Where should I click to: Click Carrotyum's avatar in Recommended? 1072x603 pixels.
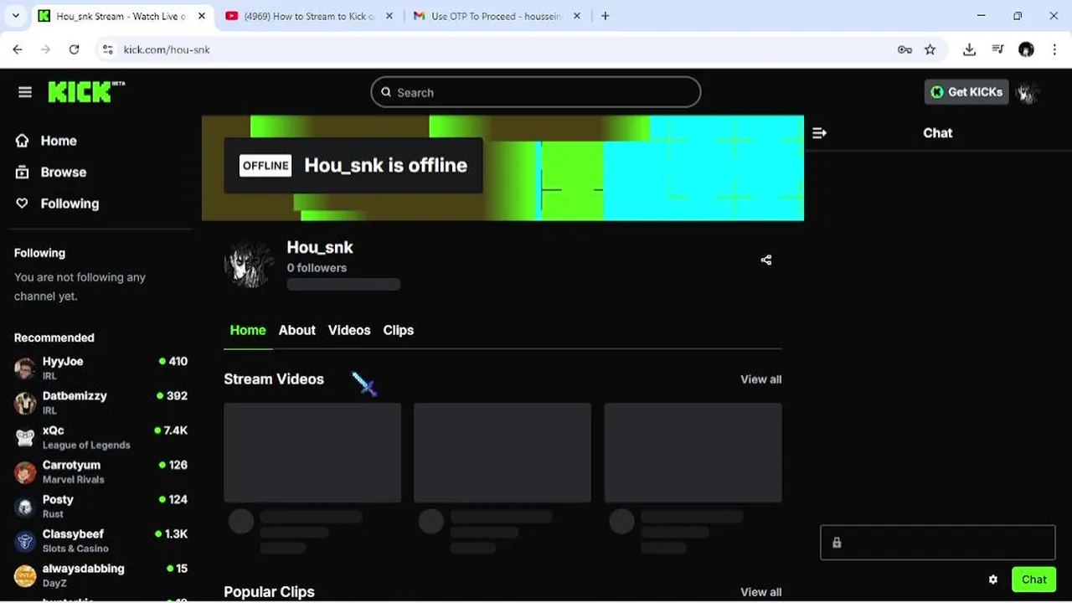[25, 472]
